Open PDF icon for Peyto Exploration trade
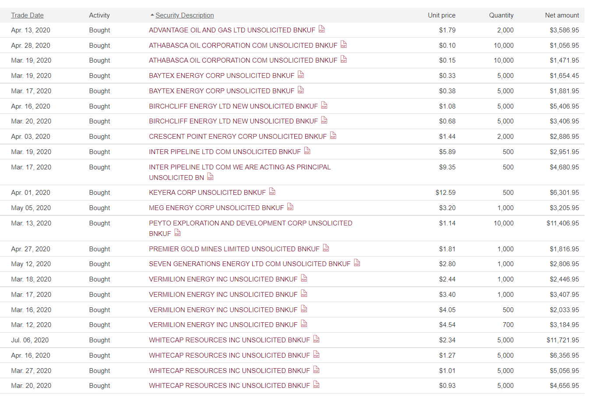Screen dimensions: 595x401 177,233
